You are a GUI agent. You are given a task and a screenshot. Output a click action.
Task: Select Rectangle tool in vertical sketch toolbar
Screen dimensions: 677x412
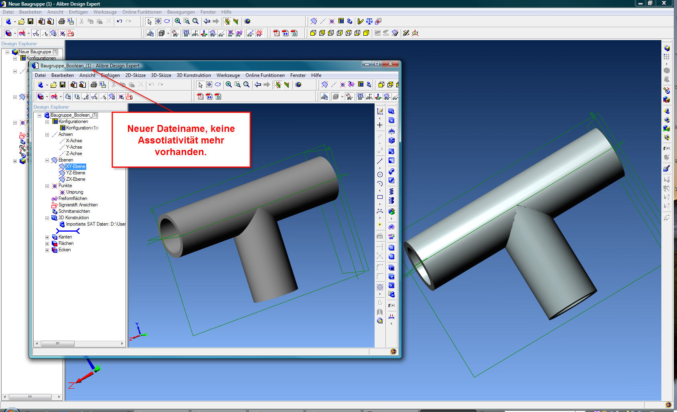point(380,197)
